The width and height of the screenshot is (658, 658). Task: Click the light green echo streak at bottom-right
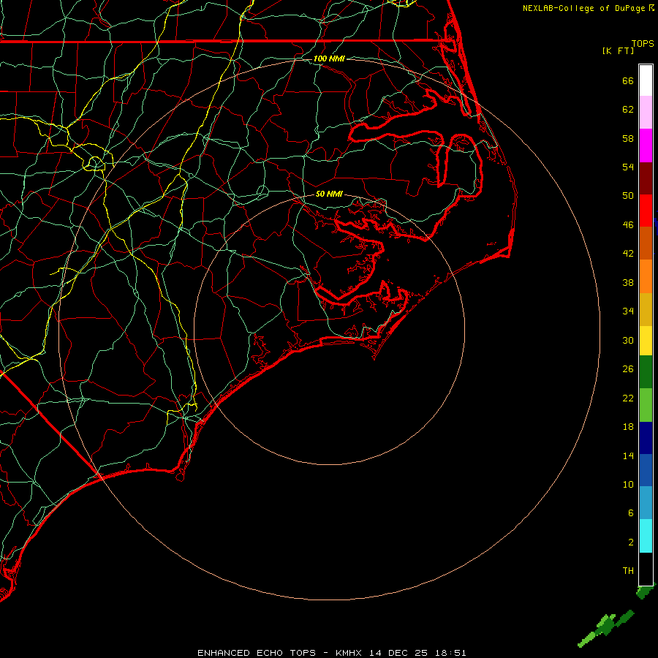click(x=588, y=640)
